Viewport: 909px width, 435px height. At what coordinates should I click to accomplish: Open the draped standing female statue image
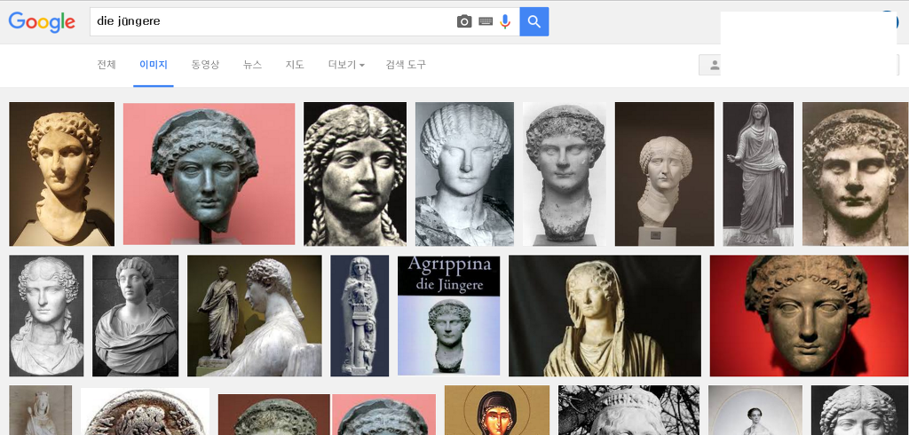[x=758, y=174]
